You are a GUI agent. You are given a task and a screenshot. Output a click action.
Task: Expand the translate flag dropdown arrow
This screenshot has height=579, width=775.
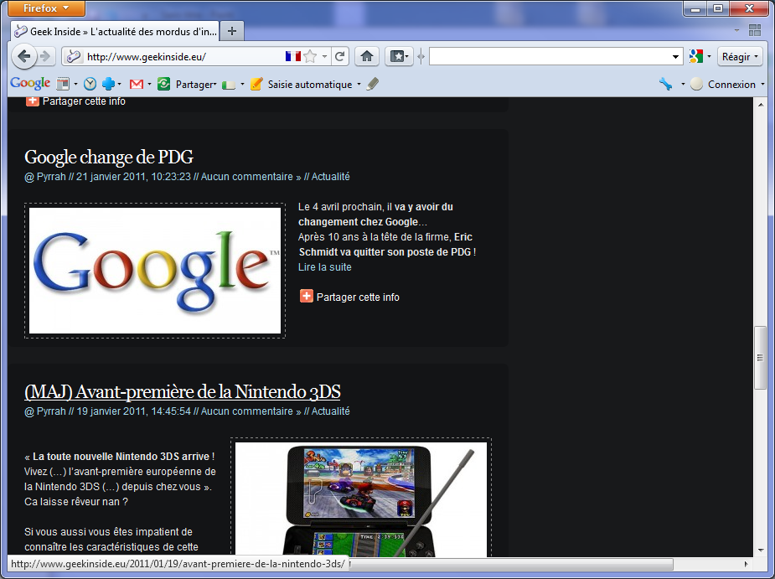tap(242, 85)
